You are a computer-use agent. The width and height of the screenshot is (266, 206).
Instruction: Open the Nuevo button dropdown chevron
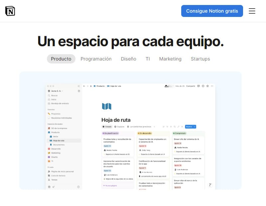coord(195,127)
